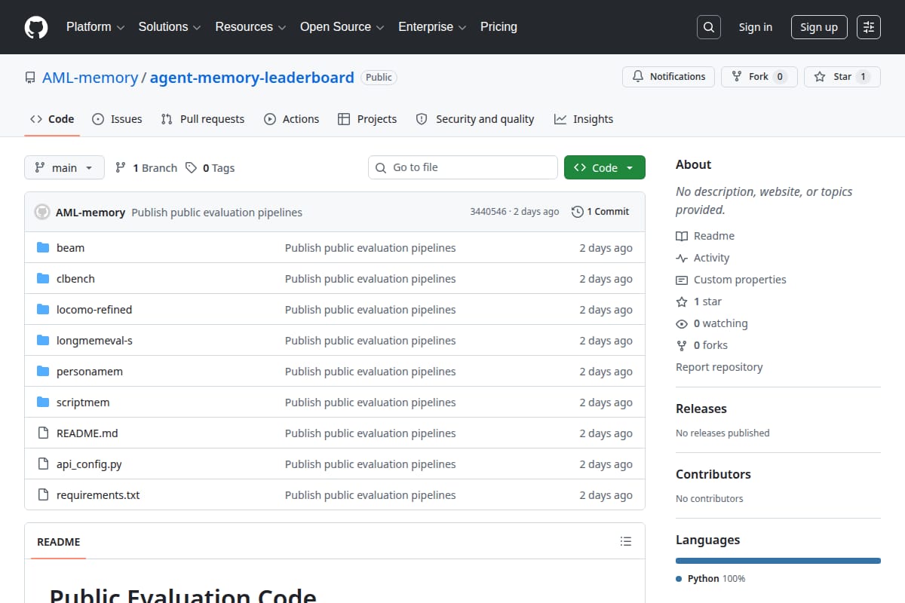Screen dimensions: 905x603
Task: Open the appearance settings sliders icon
Action: pos(869,27)
